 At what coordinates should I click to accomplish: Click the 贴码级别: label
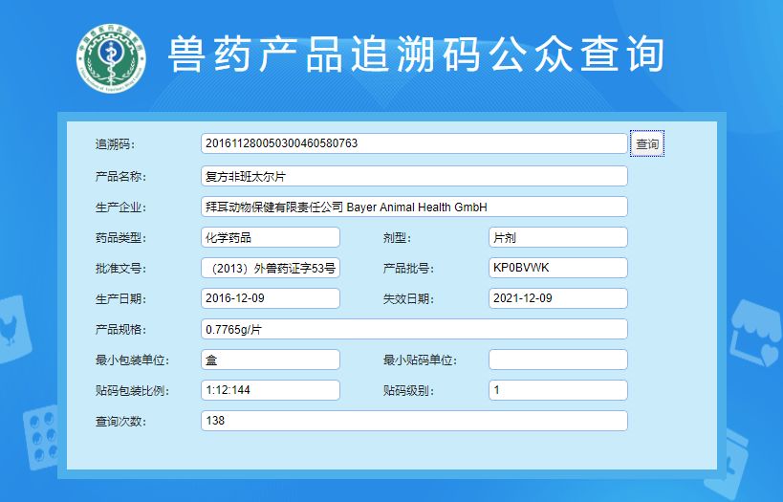408,391
